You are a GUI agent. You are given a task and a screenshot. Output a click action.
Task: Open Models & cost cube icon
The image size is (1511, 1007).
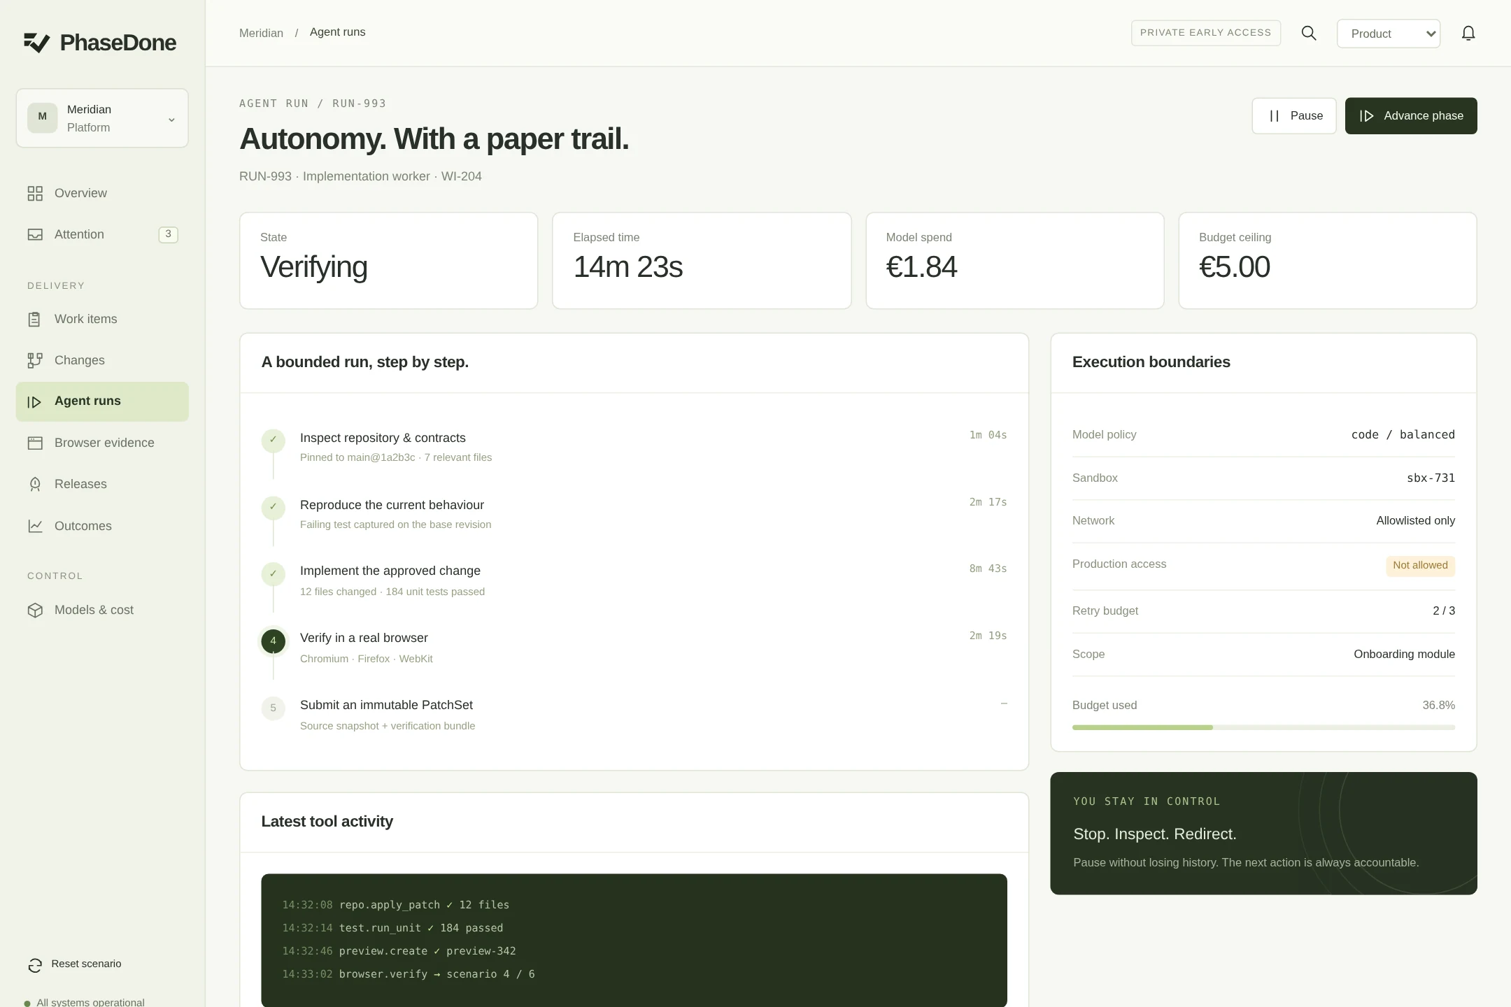[35, 610]
